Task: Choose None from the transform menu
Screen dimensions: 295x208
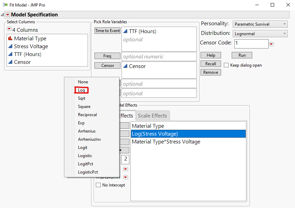Action: 83,82
